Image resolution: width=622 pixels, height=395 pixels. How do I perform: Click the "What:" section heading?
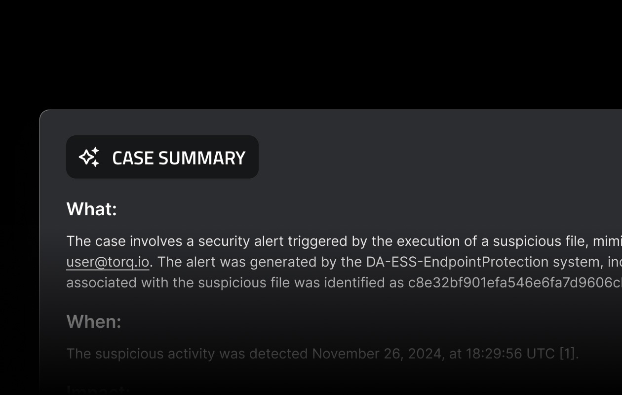point(91,209)
